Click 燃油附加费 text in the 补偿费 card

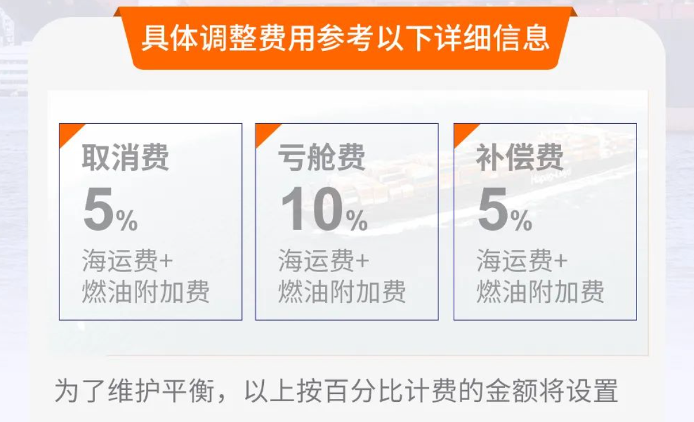click(540, 292)
